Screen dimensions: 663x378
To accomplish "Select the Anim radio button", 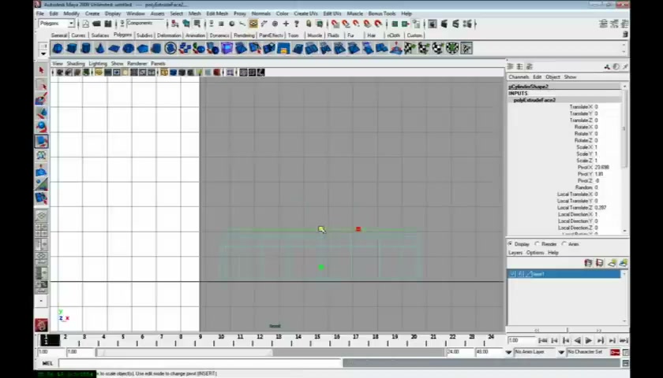I will click(x=564, y=244).
